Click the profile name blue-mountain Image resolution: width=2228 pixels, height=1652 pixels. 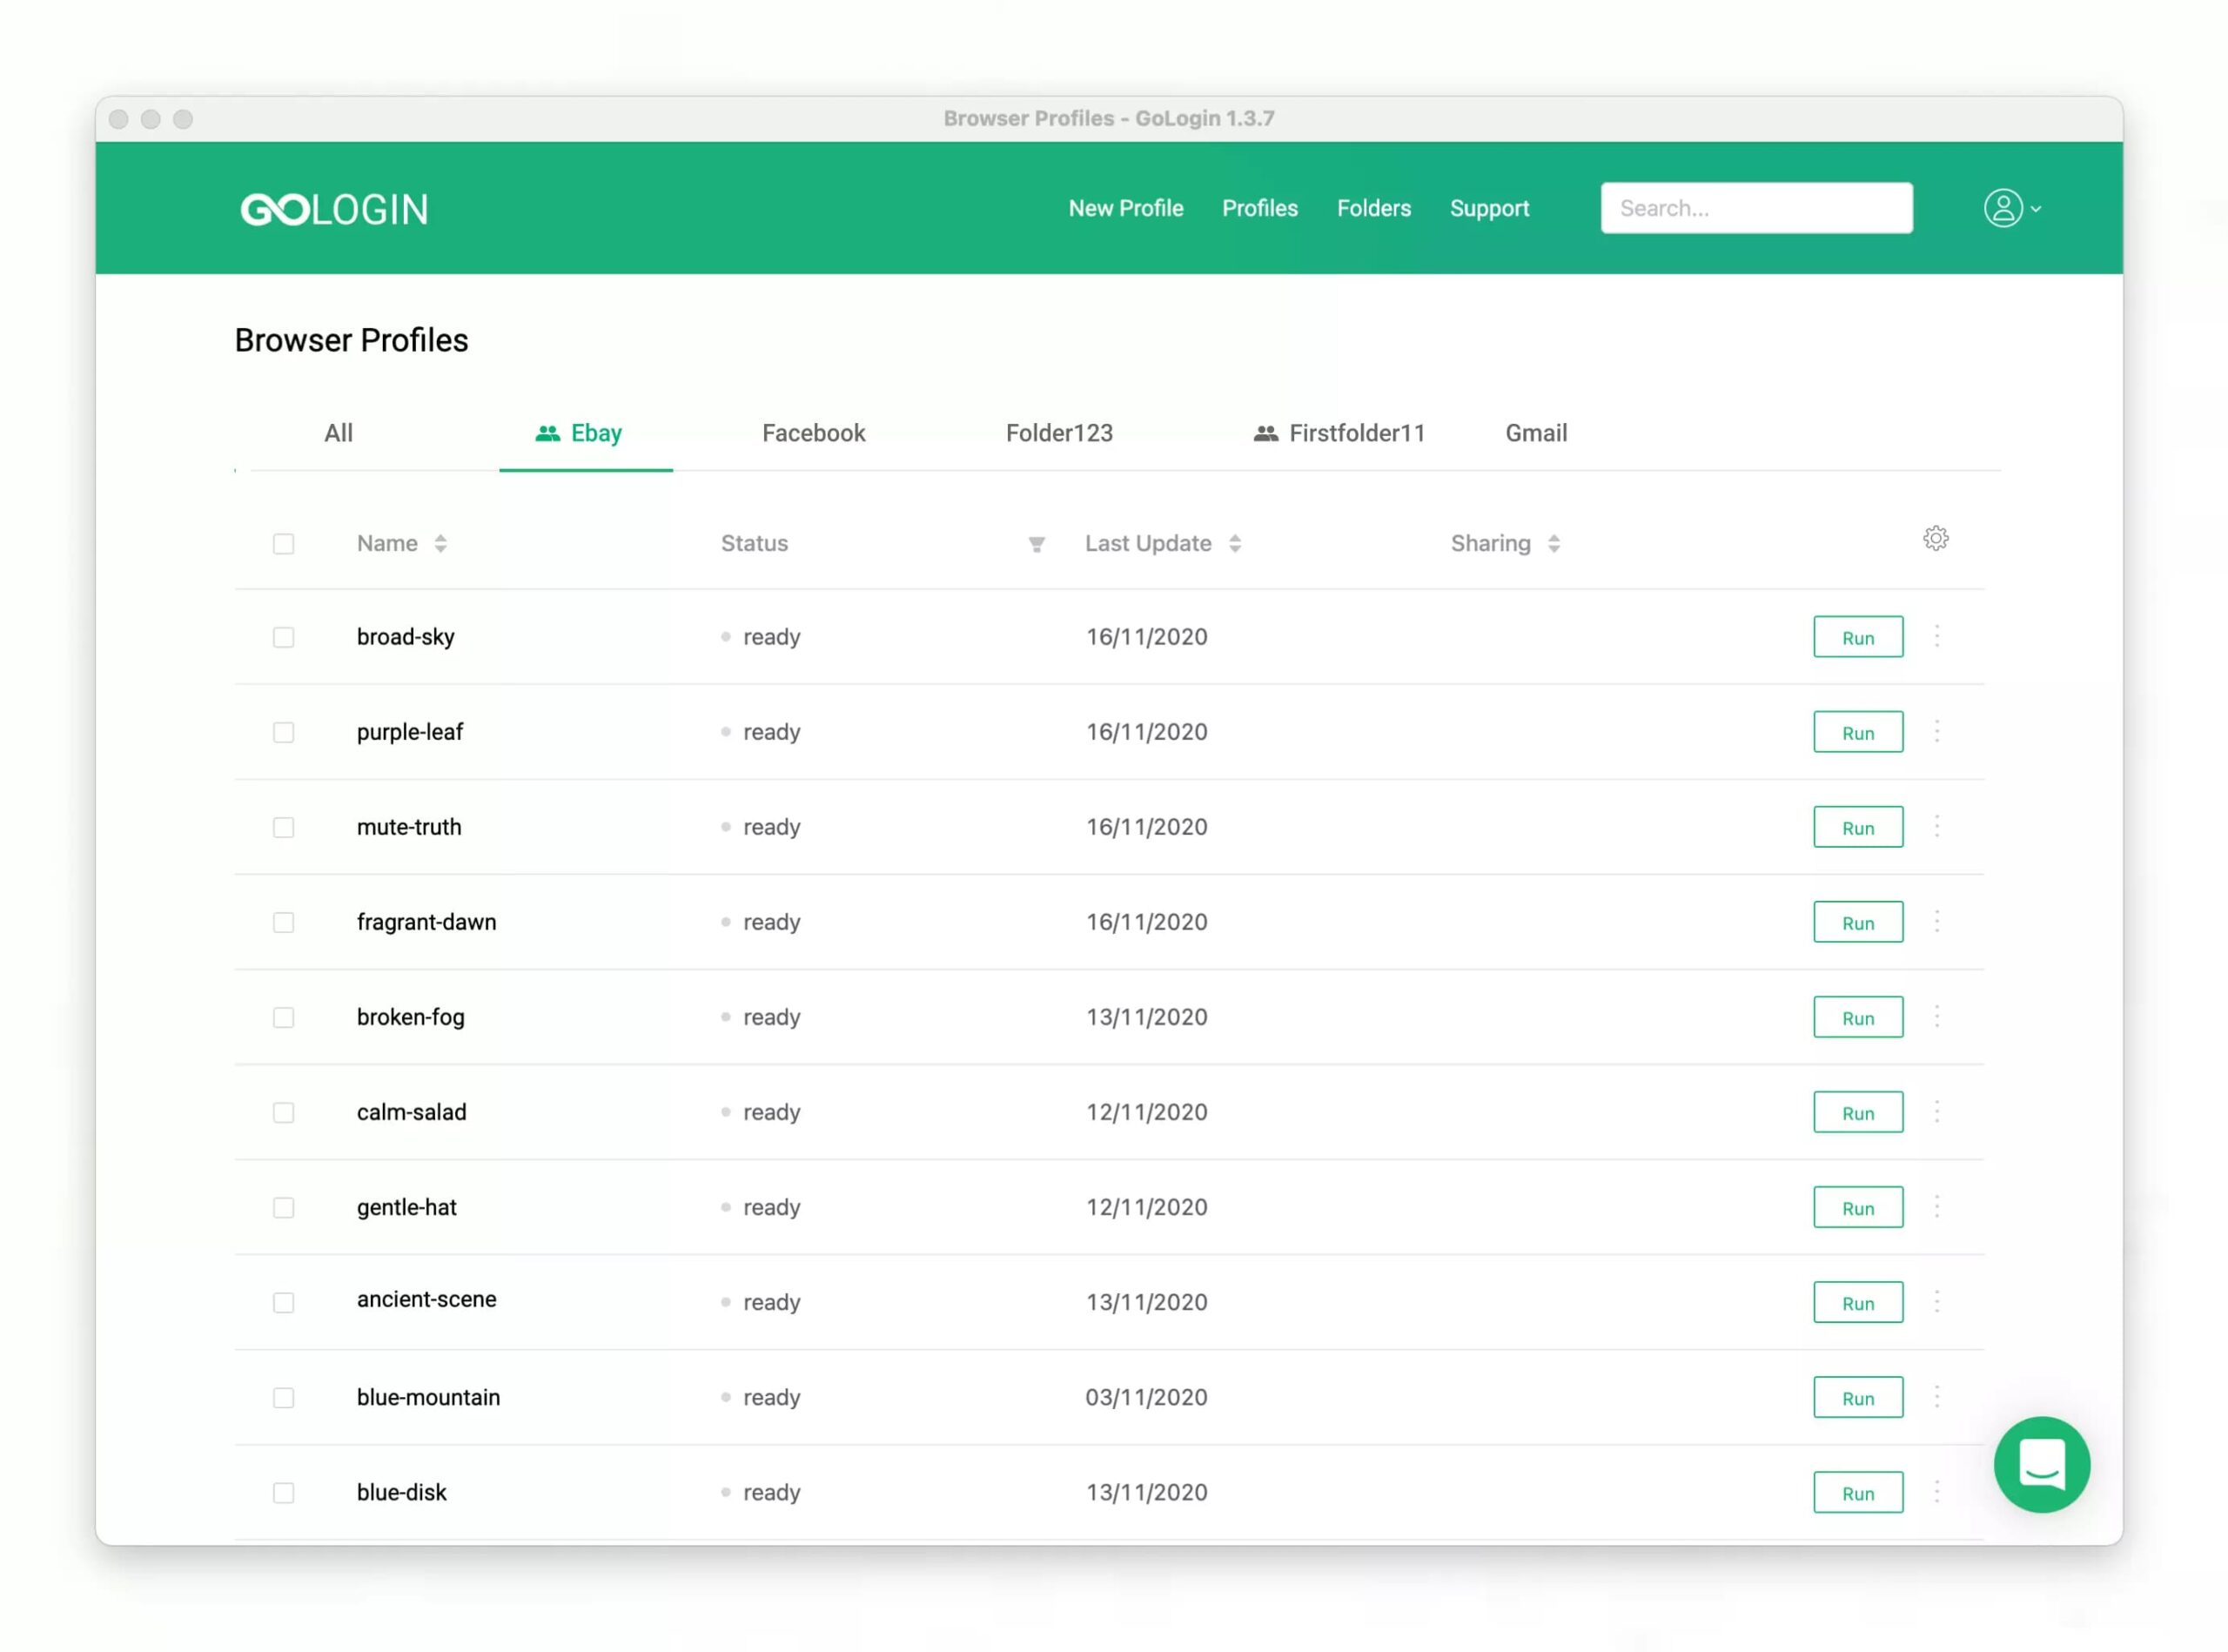[x=429, y=1397]
